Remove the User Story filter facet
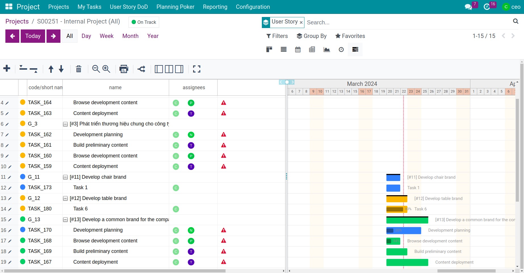 point(301,22)
